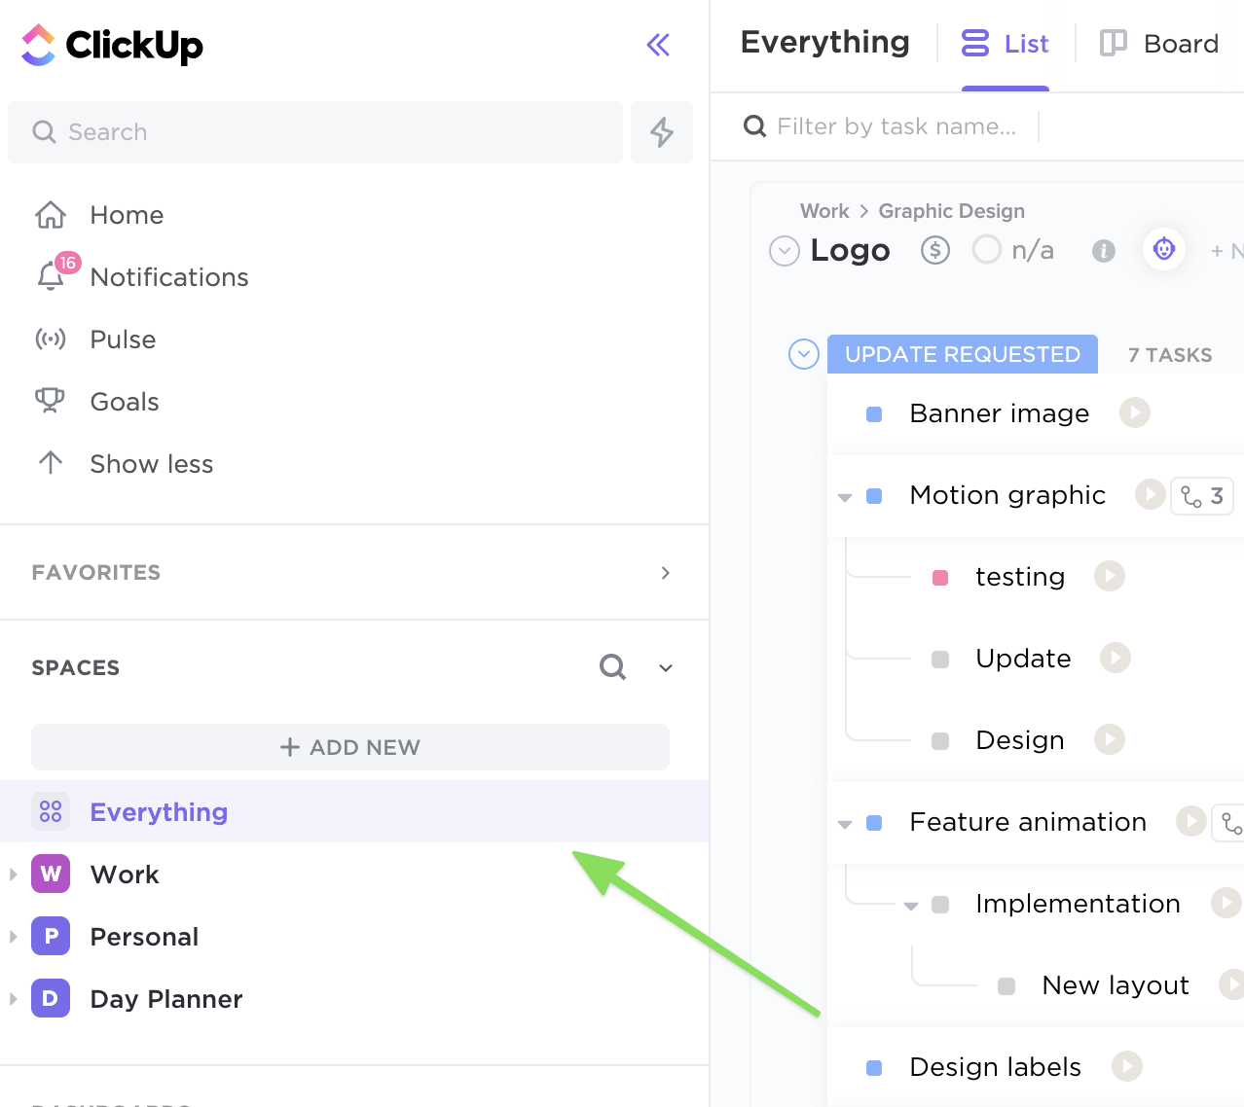
Task: Expand the Favorites section
Action: tap(666, 573)
